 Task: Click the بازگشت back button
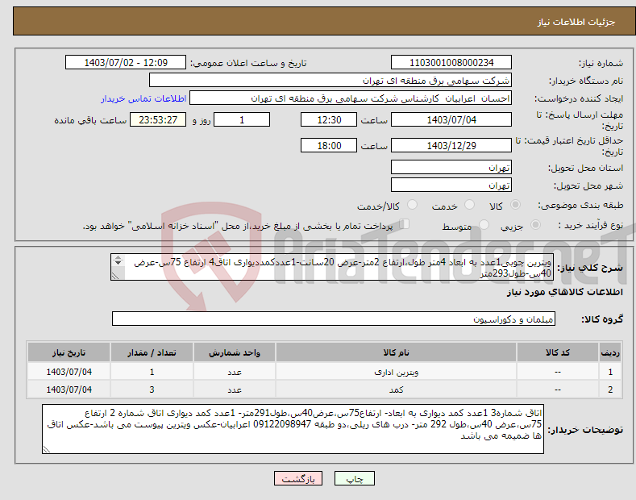tap(298, 478)
